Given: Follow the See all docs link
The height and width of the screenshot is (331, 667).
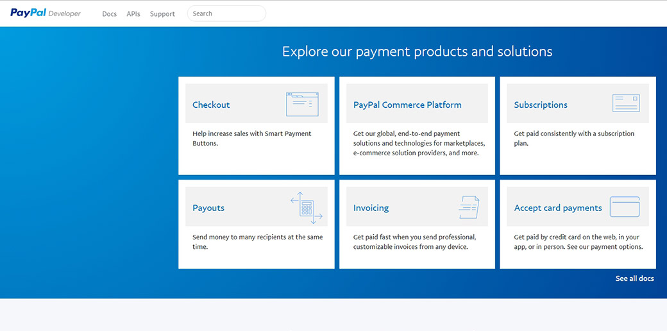Looking at the screenshot, I should pyautogui.click(x=634, y=278).
